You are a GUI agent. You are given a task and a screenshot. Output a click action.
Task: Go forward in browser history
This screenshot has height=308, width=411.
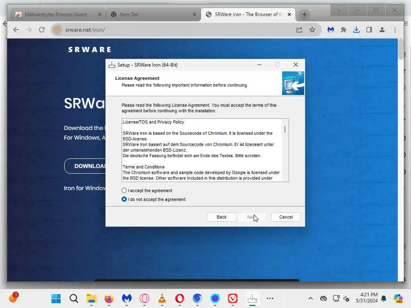[x=29, y=30]
